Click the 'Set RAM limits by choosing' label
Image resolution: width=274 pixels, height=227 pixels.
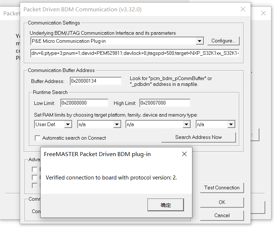pyautogui.click(x=116, y=115)
